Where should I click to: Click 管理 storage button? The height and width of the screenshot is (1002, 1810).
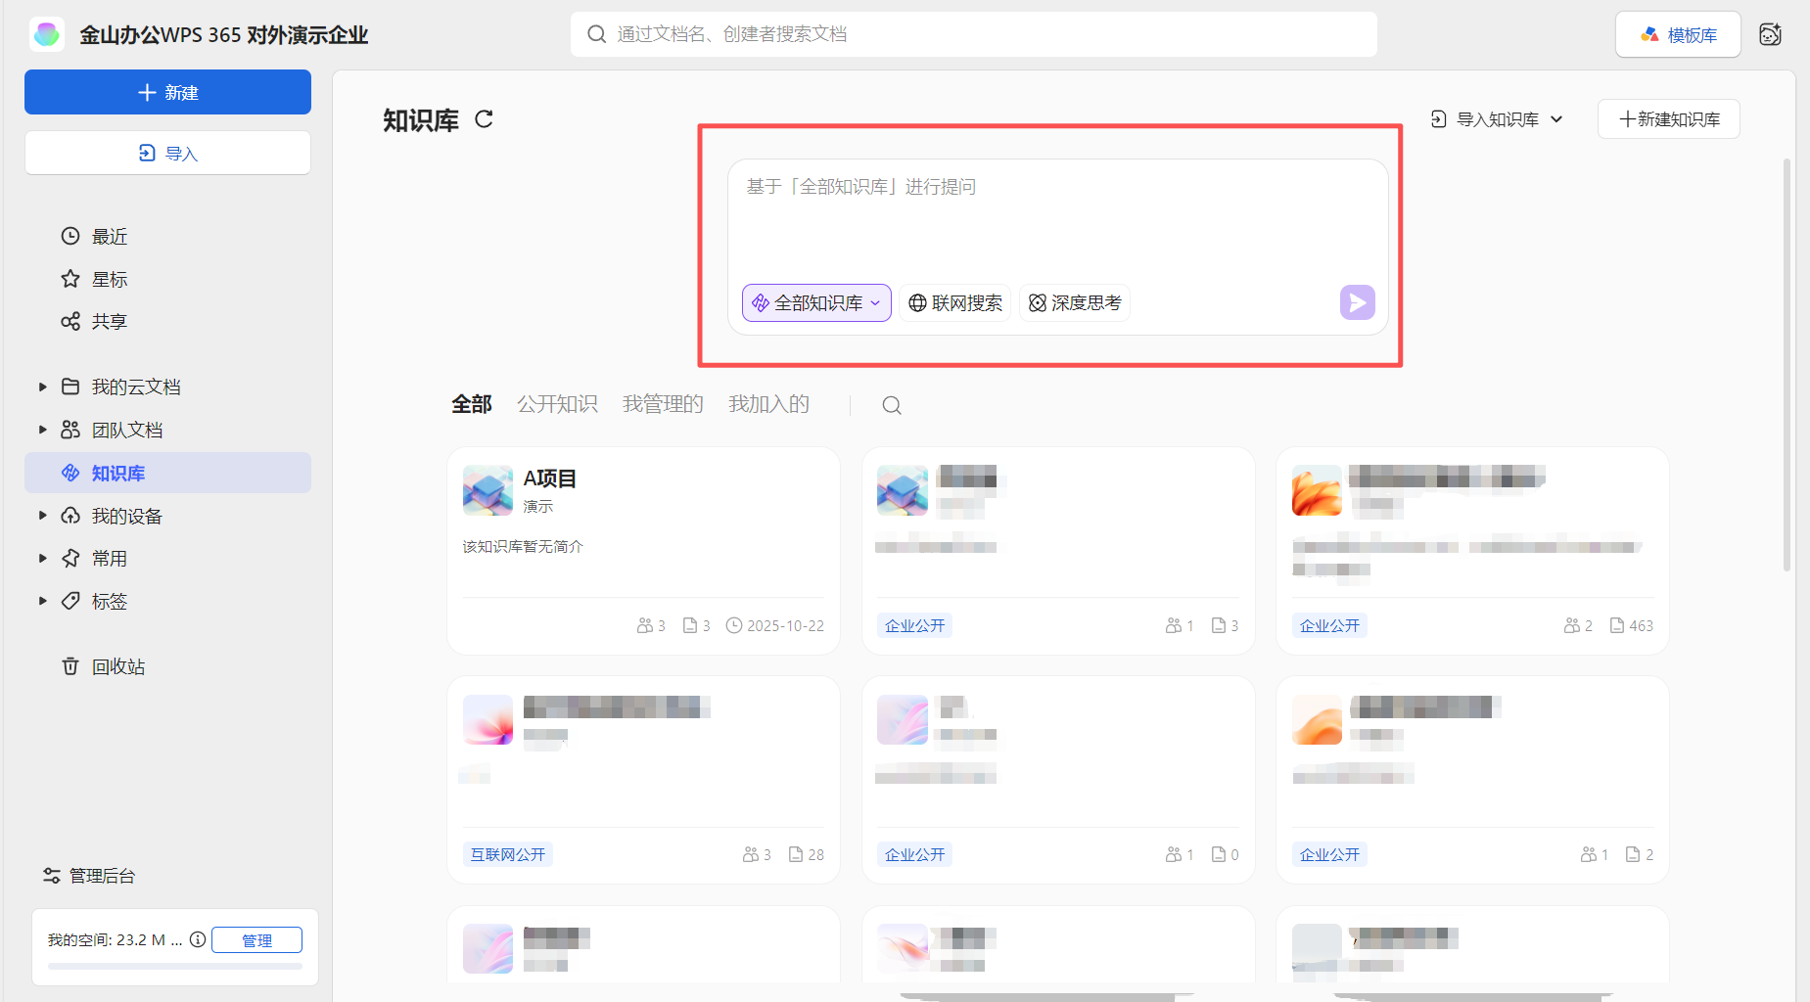[x=256, y=939]
